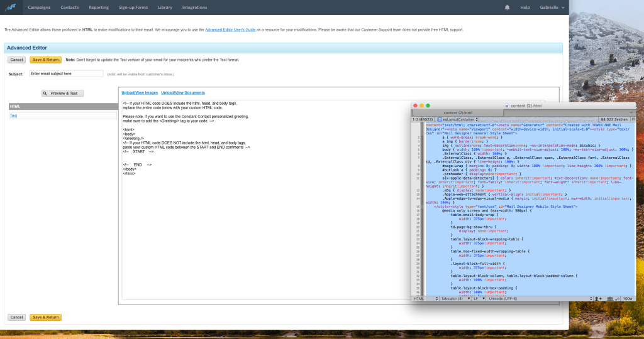Image resolution: width=644 pixels, height=339 pixels.
Task: Click the '@media only screen' code line
Action: pyautogui.click(x=487, y=211)
